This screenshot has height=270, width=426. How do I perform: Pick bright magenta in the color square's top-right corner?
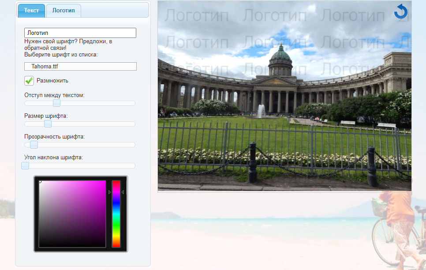105,182
